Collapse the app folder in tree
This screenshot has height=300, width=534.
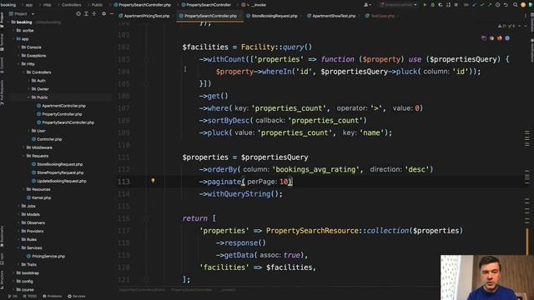(13, 39)
